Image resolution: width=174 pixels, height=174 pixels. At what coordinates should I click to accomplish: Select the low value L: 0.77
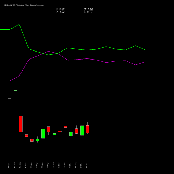[88, 12]
